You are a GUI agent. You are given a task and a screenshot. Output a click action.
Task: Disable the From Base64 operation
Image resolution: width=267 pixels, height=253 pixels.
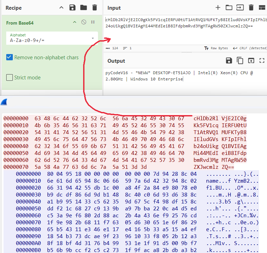point(83,22)
